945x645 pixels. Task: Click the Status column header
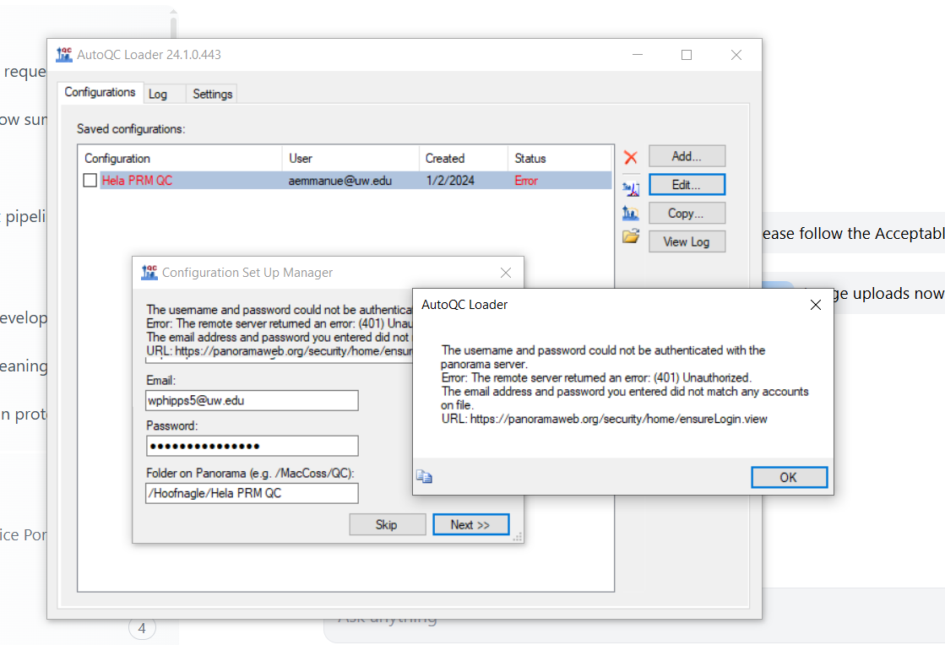(x=559, y=159)
